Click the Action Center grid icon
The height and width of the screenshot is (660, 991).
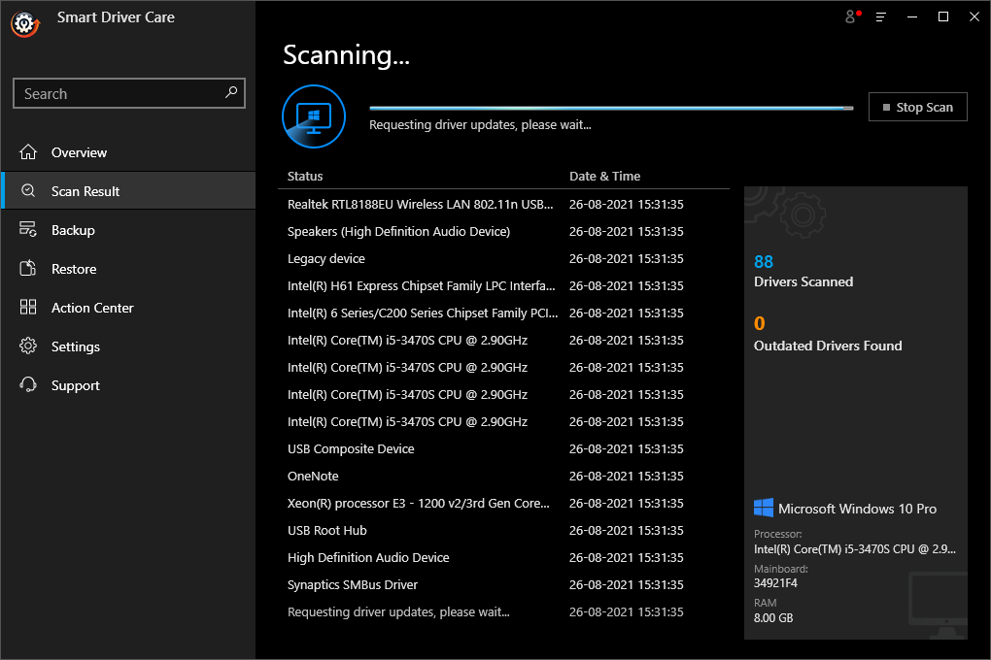[28, 307]
